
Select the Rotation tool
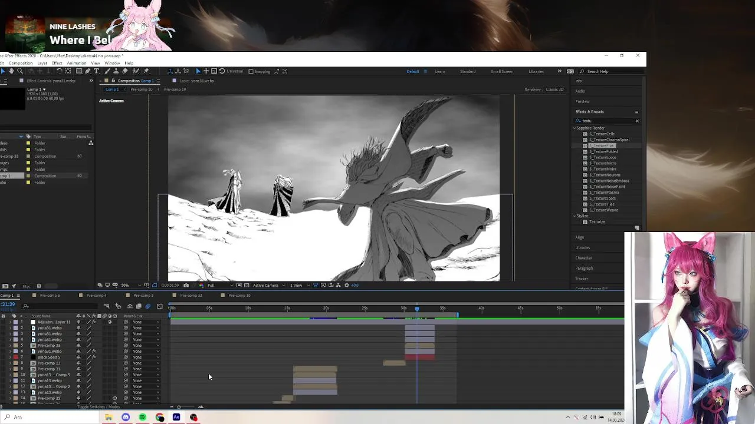pos(59,71)
